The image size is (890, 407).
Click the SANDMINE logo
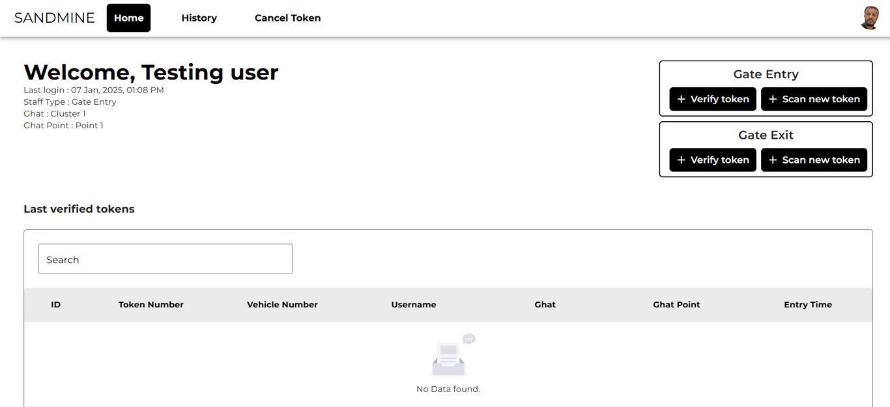(x=55, y=18)
